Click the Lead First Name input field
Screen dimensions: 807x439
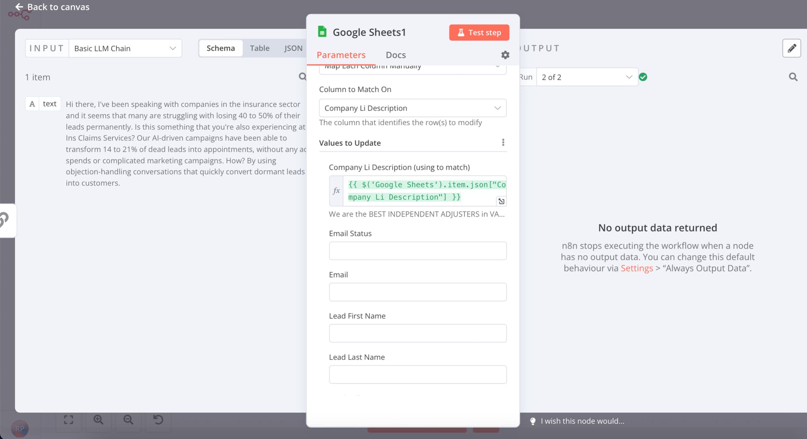pos(418,333)
